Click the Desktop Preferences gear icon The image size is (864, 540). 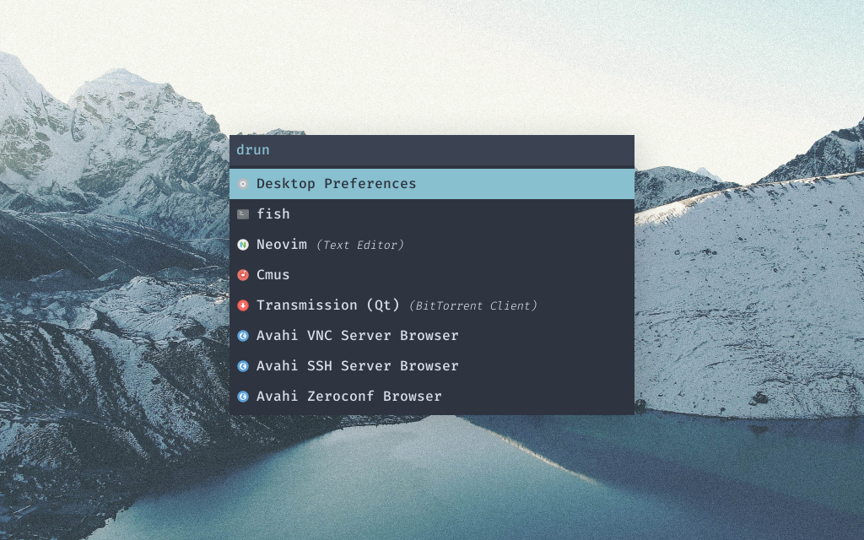tap(243, 184)
